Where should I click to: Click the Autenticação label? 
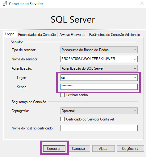[22, 68]
